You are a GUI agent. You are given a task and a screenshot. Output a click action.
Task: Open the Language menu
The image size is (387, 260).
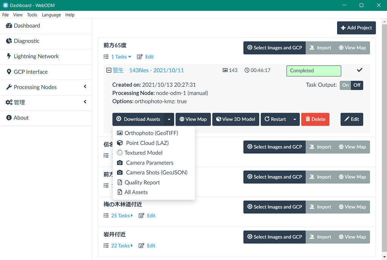[51, 15]
